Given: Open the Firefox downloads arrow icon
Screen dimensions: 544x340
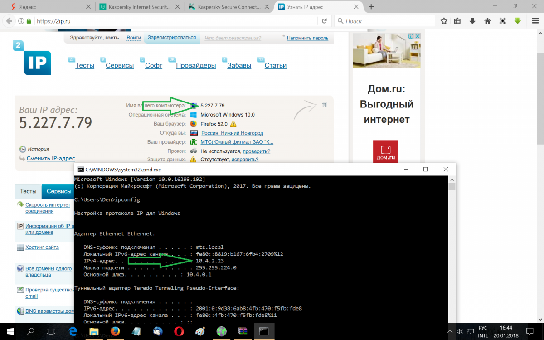Looking at the screenshot, I should point(472,21).
